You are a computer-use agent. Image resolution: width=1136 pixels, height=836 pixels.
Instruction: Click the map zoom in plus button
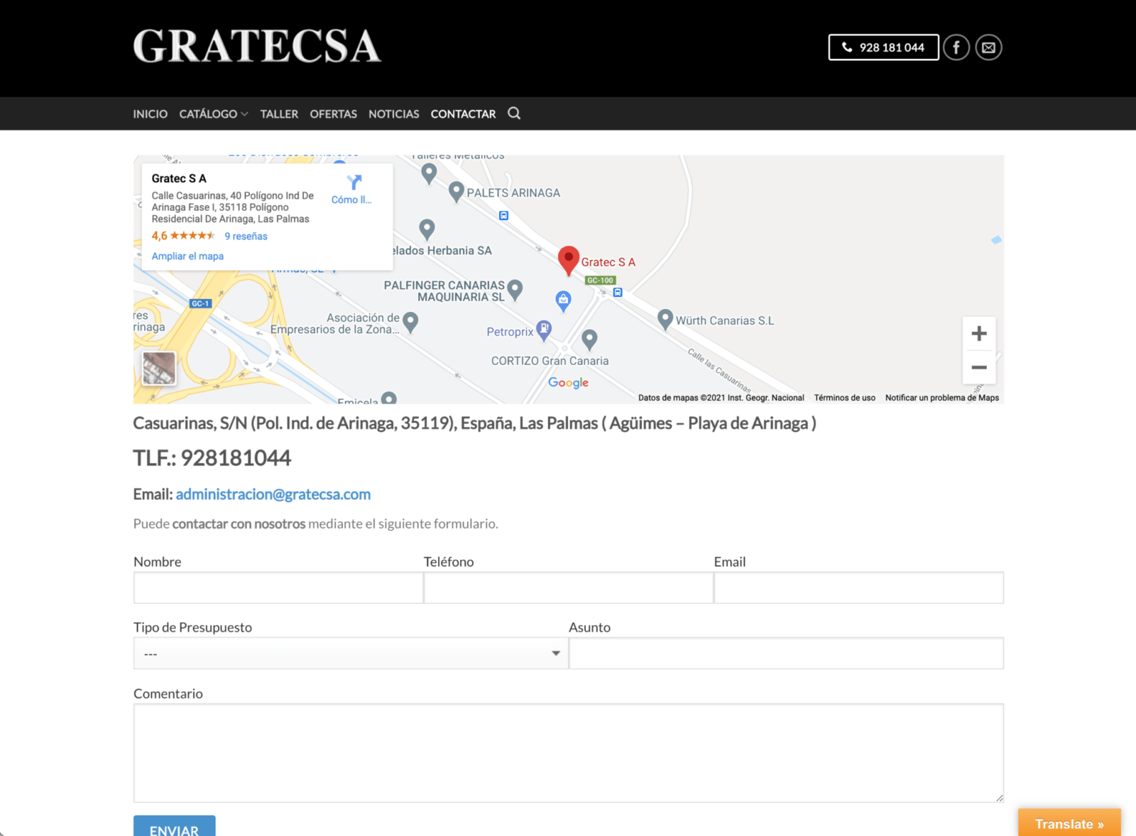coord(979,334)
